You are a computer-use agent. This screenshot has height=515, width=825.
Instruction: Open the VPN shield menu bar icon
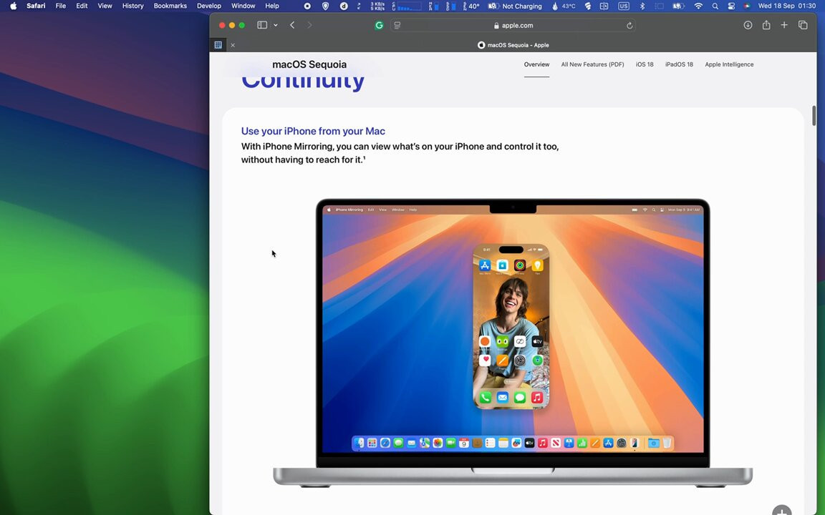(x=326, y=6)
